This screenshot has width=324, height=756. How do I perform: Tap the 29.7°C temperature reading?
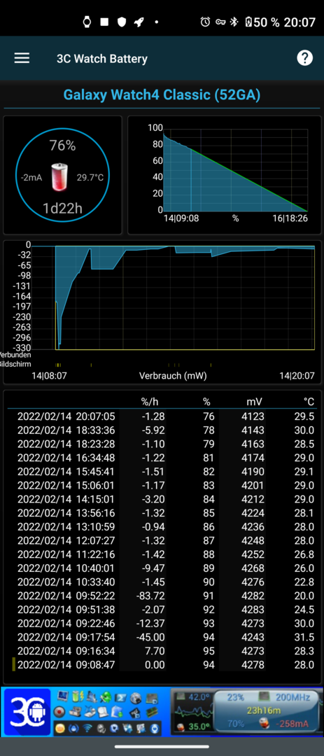pos(90,177)
